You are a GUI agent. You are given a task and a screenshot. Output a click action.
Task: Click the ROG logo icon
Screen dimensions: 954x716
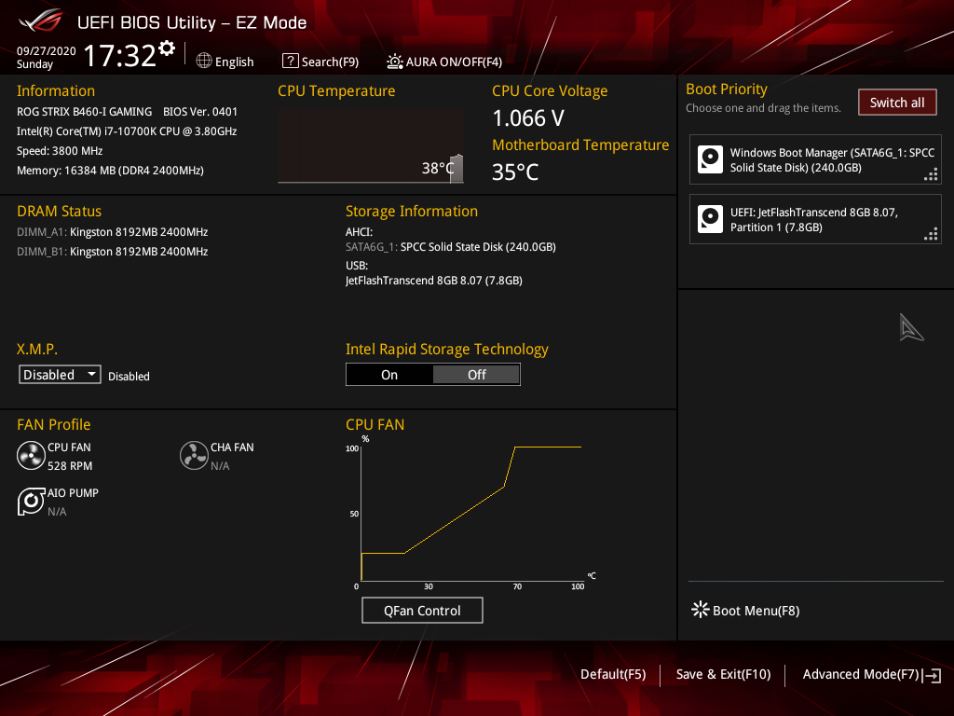tap(40, 21)
